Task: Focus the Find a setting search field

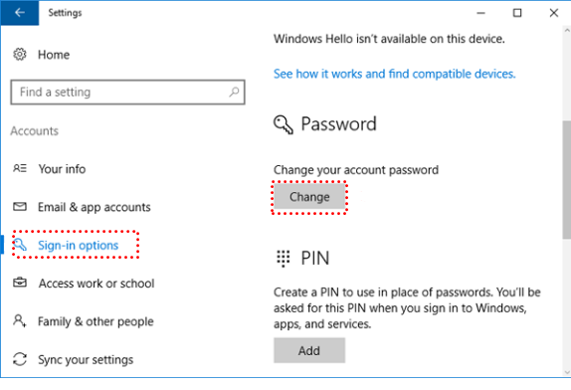Action: [127, 93]
